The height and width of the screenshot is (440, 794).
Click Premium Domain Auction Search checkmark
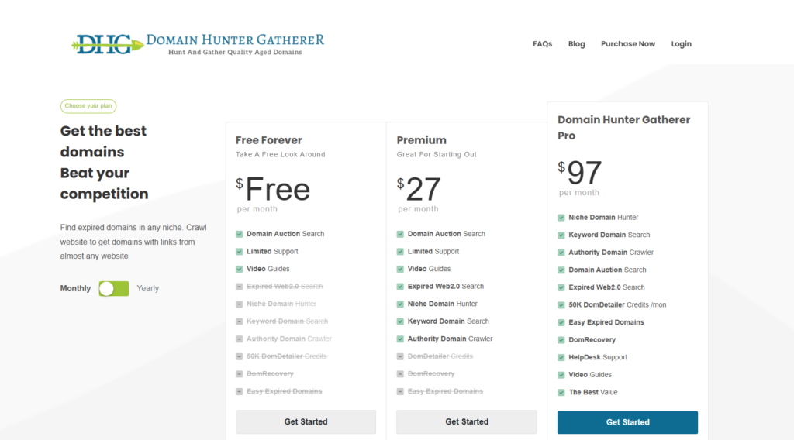(x=400, y=234)
